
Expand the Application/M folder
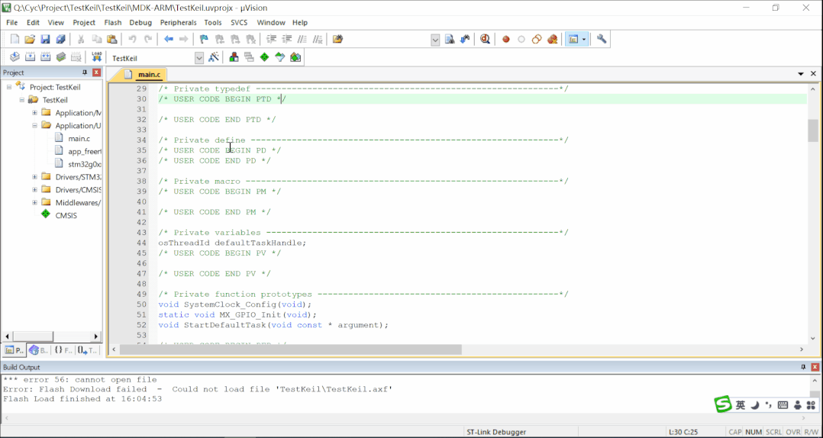[34, 113]
